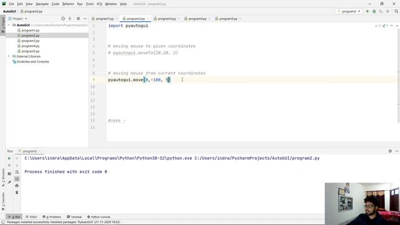Open the Refactor menu

pyautogui.click(x=68, y=4)
